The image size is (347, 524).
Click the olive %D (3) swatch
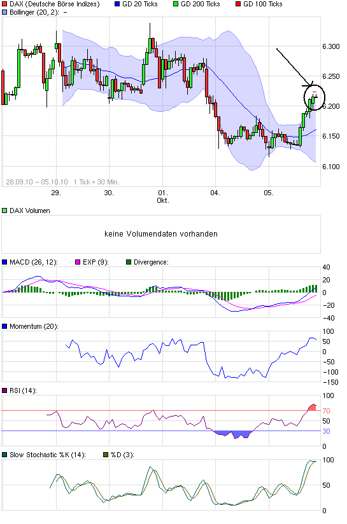pos(106,455)
